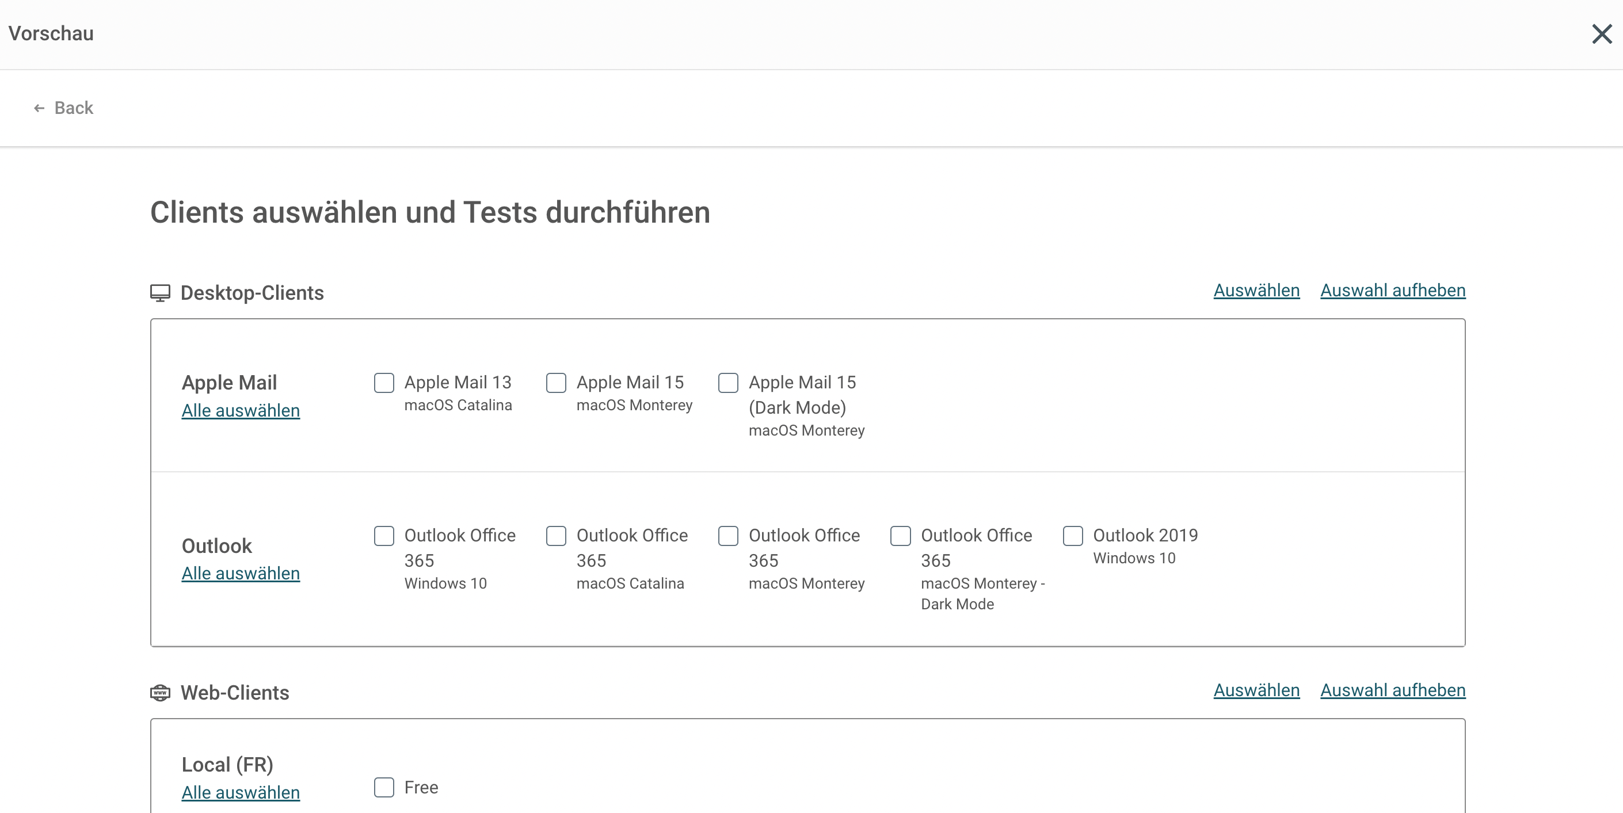Click Alle auswählen under Apple Mail
The image size is (1623, 813).
[x=241, y=411]
